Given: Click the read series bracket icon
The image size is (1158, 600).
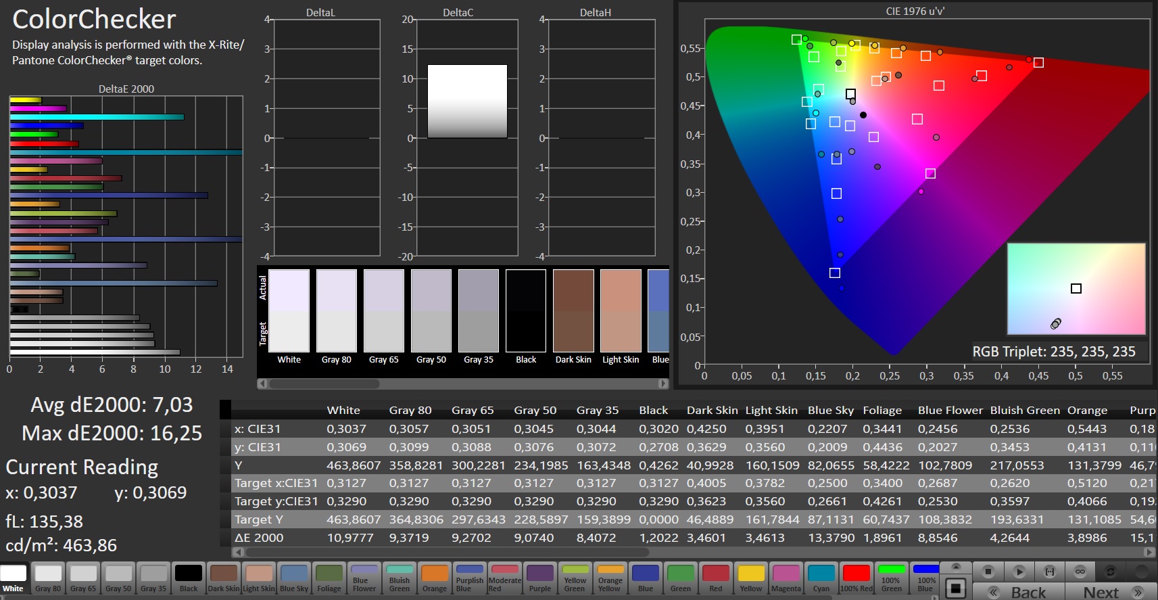Looking at the screenshot, I should 1050,572.
